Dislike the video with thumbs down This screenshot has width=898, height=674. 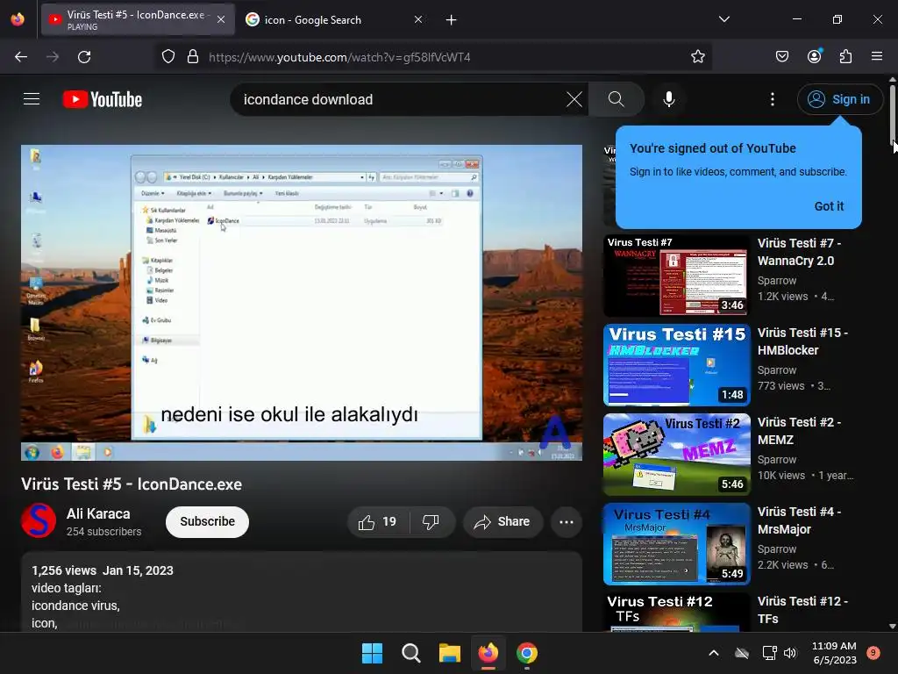pyautogui.click(x=431, y=521)
